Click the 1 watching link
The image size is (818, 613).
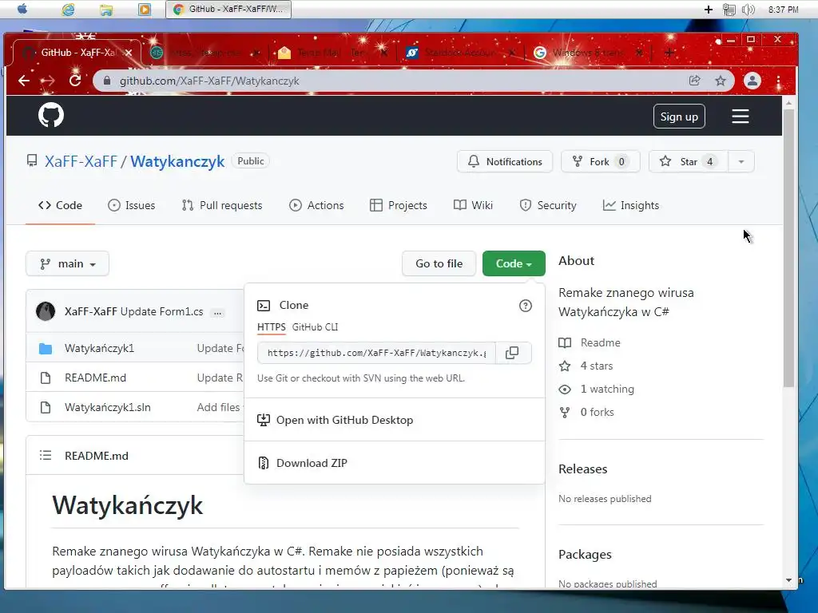tap(607, 390)
